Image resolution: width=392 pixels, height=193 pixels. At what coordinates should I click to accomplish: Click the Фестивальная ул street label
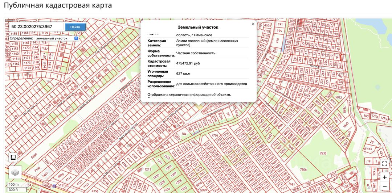click(x=128, y=132)
